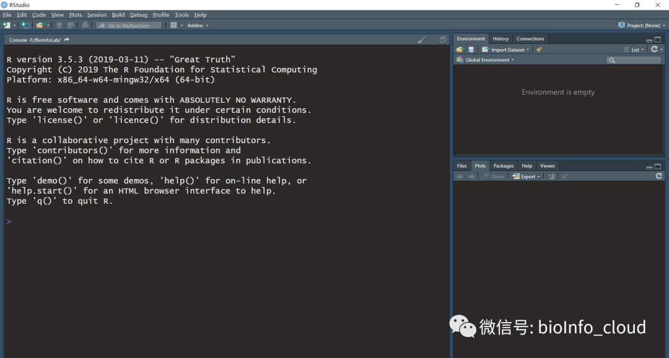Open the New File dropdown arrow
The height and width of the screenshot is (358, 669).
click(x=14, y=25)
